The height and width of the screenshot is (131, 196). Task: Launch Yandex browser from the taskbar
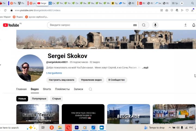pyautogui.click(x=52, y=128)
